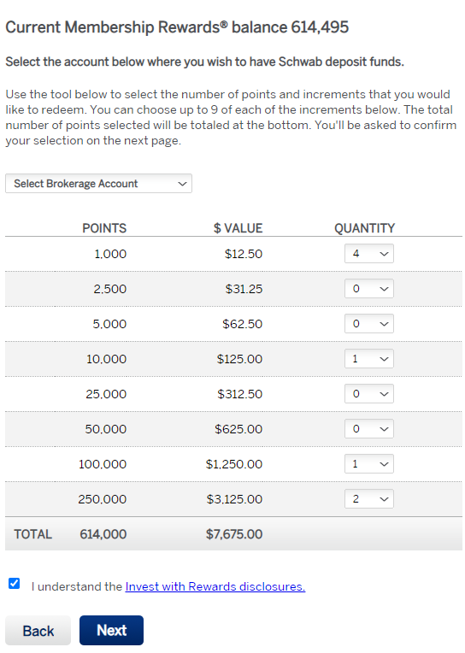Change quantity for the 1,000 points row
The image size is (465, 653).
point(368,254)
